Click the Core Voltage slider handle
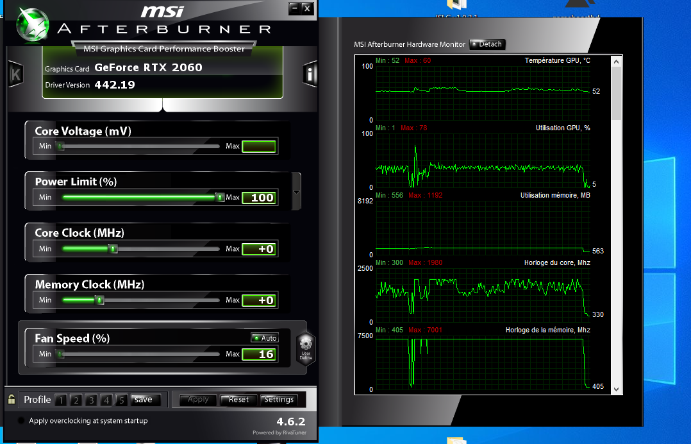Screen dimensions: 691x444 [61, 146]
